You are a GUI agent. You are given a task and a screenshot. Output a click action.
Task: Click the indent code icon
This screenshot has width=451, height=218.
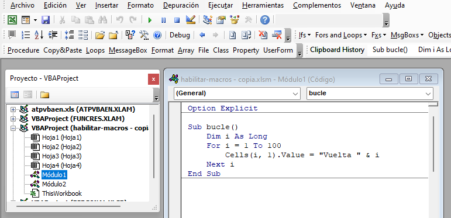click(53, 35)
